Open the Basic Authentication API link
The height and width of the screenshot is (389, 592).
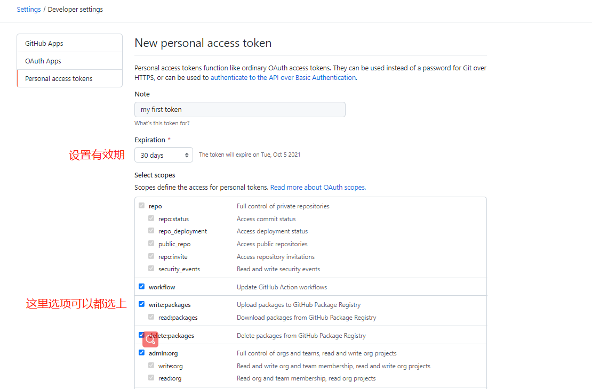coord(283,77)
